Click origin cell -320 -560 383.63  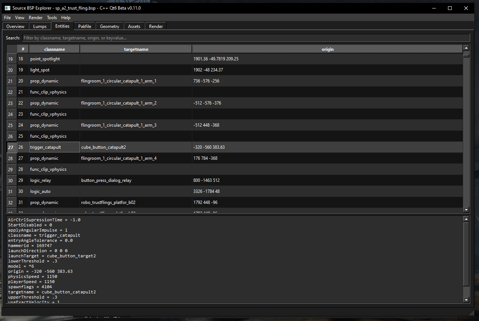pyautogui.click(x=327, y=147)
